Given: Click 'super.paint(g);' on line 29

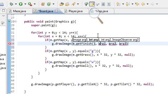Looking at the screenshot, I should (x=44, y=25).
